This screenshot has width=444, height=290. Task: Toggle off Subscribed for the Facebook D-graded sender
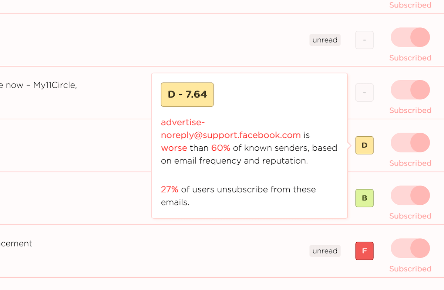point(410,143)
